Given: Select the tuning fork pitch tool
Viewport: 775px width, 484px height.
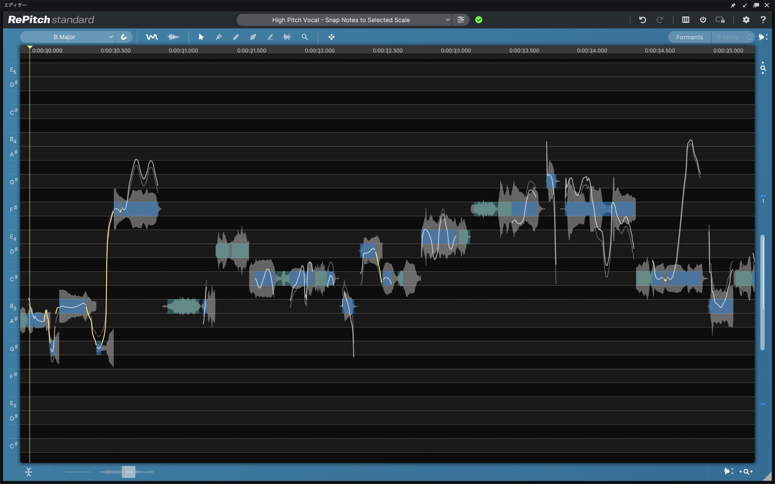Looking at the screenshot, I should (219, 37).
